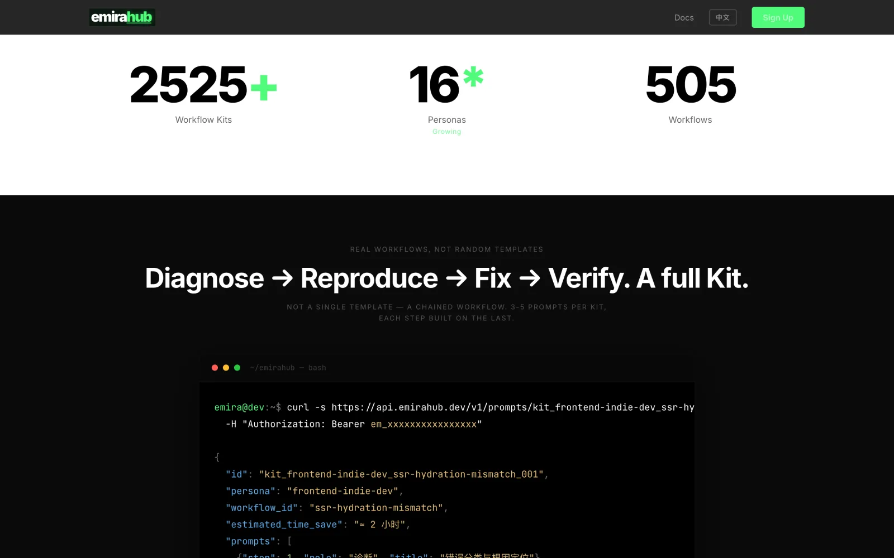894x558 pixels.
Task: Click the 2525+ Workflow Kits number
Action: [203, 84]
